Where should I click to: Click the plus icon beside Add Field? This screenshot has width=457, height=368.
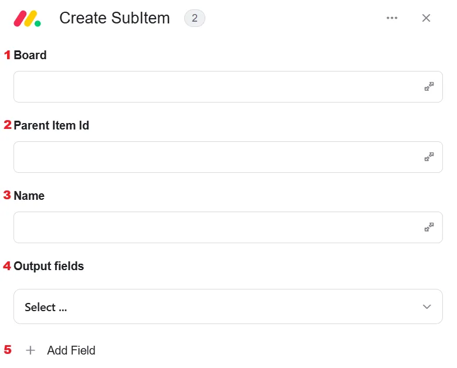[x=31, y=350]
